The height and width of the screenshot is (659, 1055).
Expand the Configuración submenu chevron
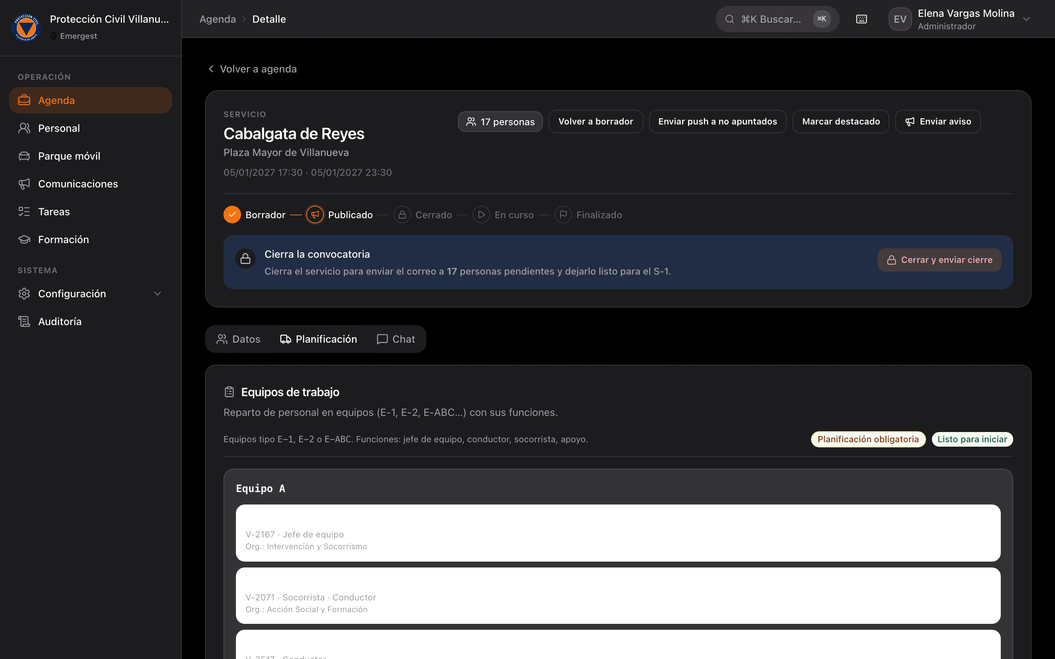[x=158, y=294]
